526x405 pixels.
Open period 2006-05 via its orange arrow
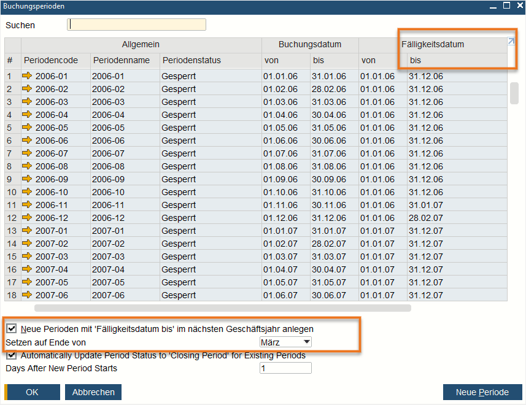click(x=28, y=128)
